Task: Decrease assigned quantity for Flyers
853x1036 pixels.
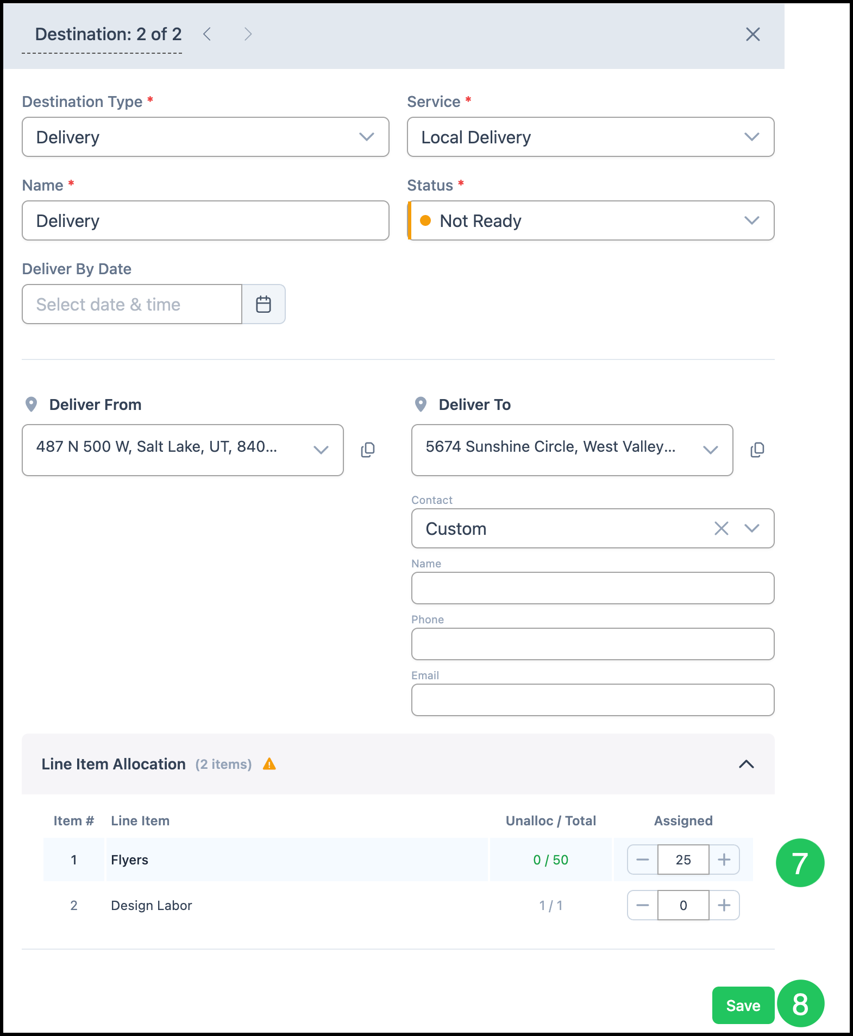Action: tap(643, 860)
